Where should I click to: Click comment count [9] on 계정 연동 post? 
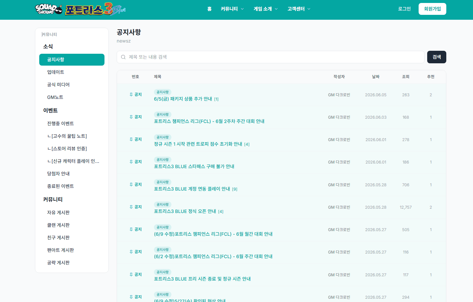(235, 189)
